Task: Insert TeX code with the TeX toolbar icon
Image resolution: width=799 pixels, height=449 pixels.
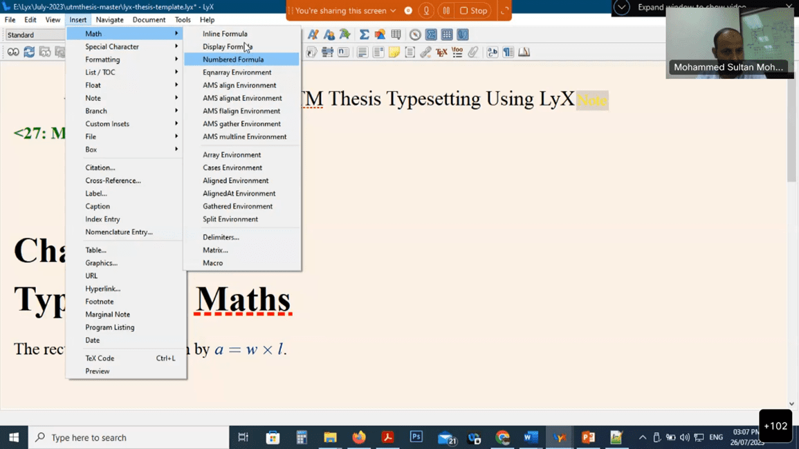Action: pos(441,51)
